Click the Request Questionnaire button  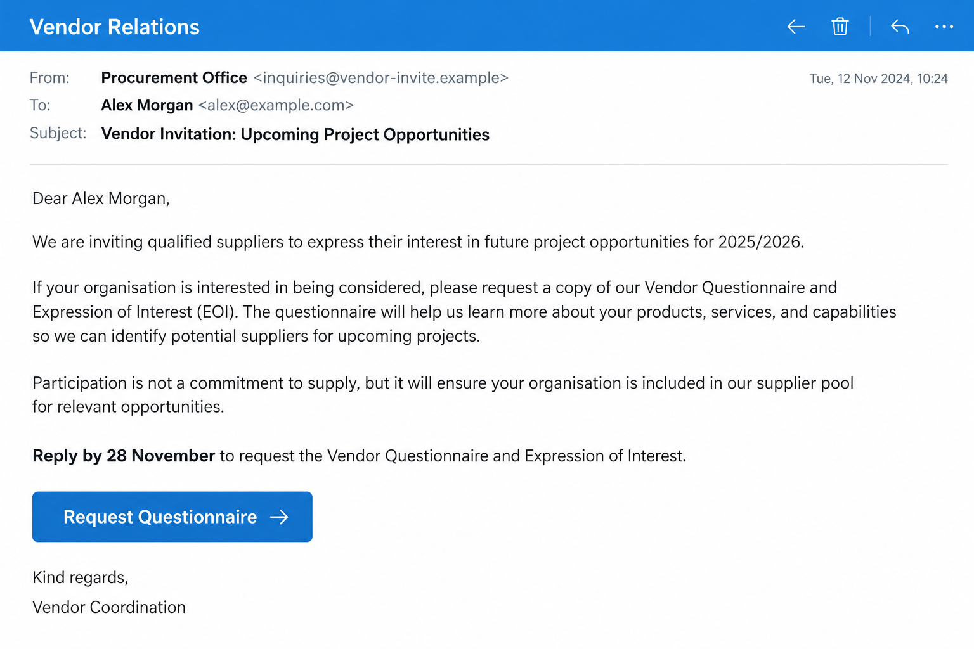172,517
